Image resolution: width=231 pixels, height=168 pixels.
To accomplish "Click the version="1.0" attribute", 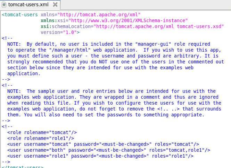I will click(60, 33).
